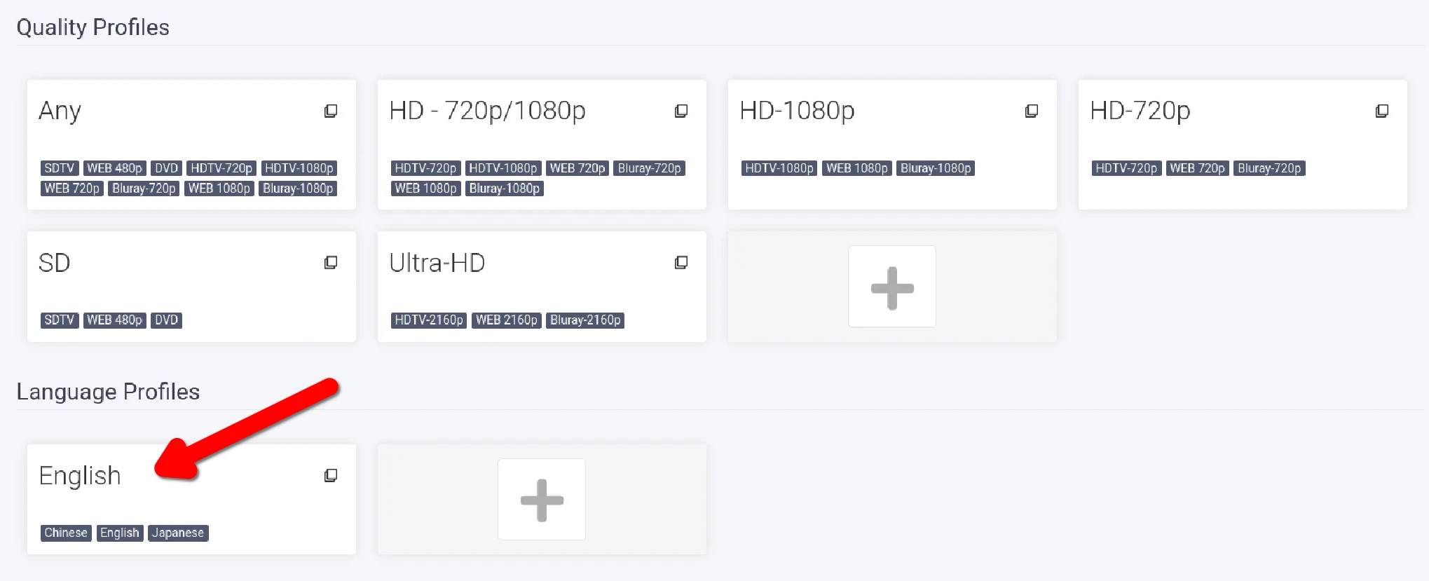Clone the HD-1080p quality profile

(1032, 111)
